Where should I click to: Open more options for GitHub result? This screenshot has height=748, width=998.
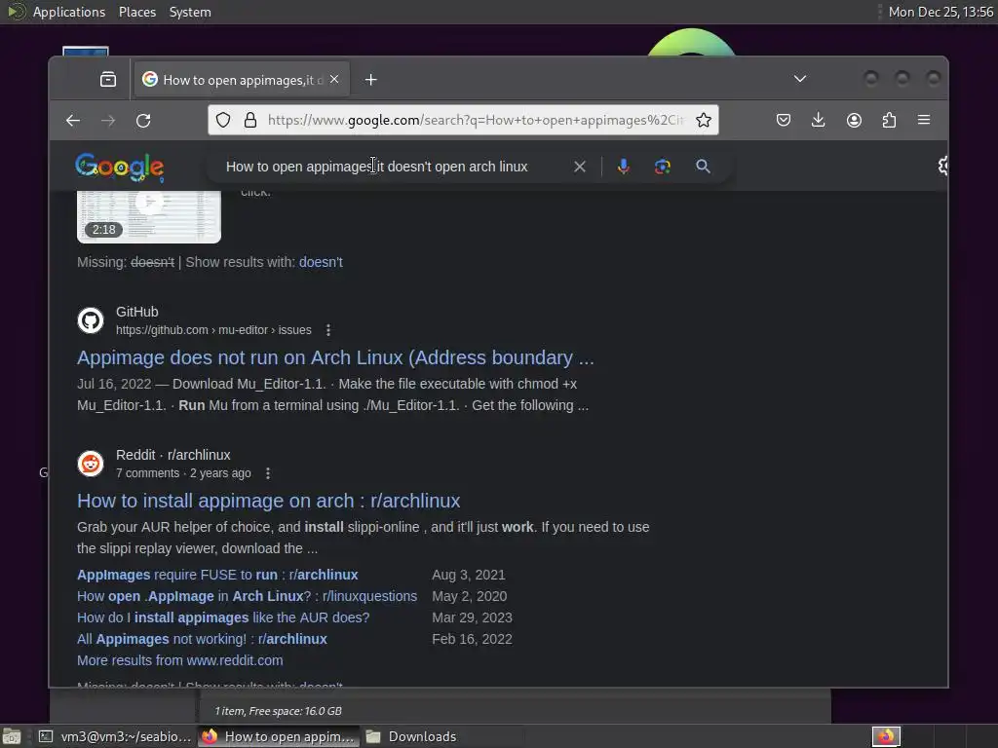tap(328, 330)
